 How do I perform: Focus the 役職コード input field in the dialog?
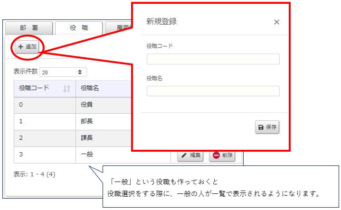(x=213, y=59)
